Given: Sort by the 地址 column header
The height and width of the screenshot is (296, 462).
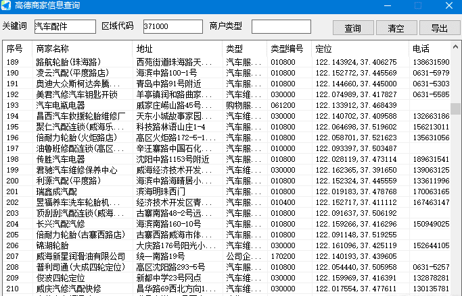Looking at the screenshot, I should pos(177,49).
